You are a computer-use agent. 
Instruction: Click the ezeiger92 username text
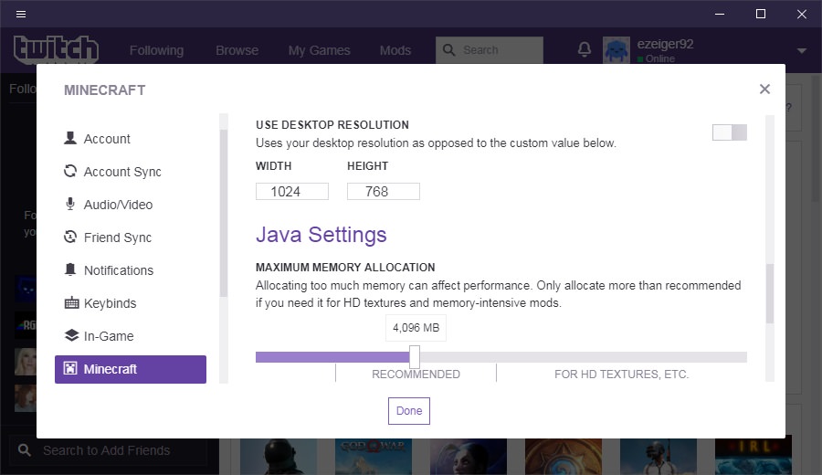click(665, 44)
